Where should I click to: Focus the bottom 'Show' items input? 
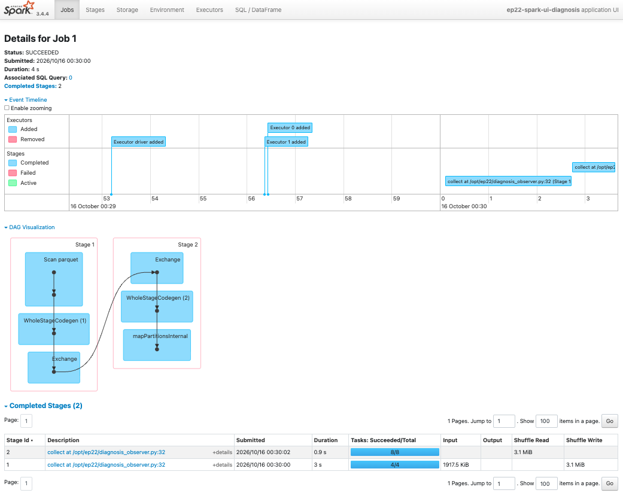[547, 483]
